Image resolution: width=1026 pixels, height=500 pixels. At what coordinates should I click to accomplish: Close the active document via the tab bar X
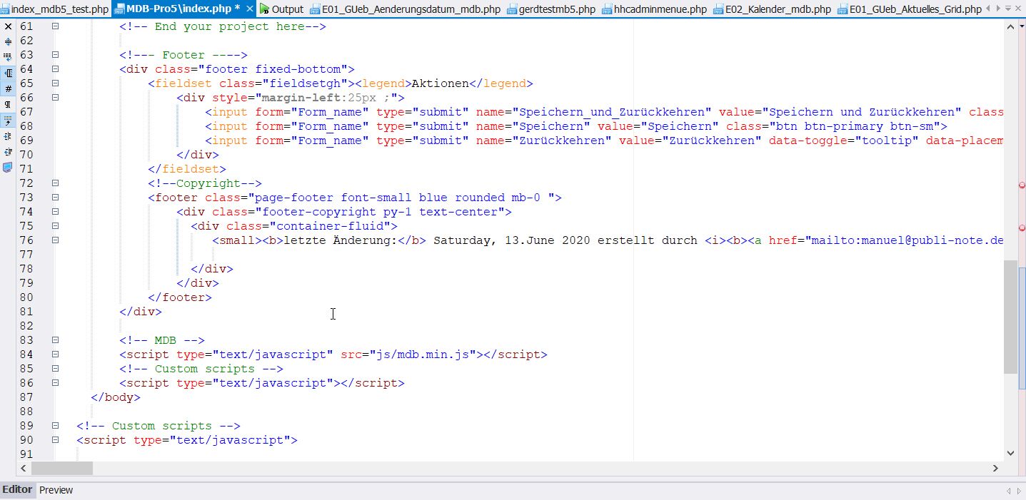[1019, 9]
